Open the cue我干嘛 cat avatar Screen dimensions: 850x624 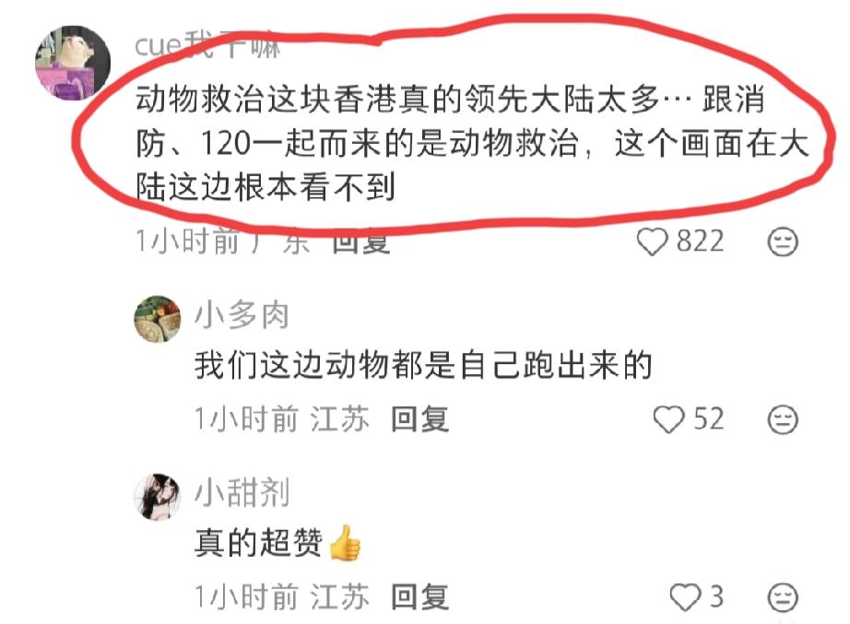[73, 63]
